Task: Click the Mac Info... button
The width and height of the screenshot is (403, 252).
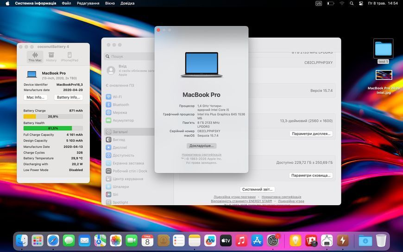Action: click(x=36, y=97)
